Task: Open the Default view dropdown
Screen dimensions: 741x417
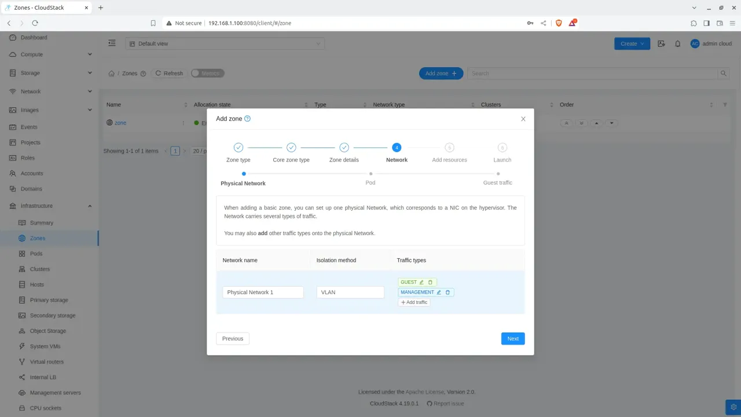Action: coord(225,44)
